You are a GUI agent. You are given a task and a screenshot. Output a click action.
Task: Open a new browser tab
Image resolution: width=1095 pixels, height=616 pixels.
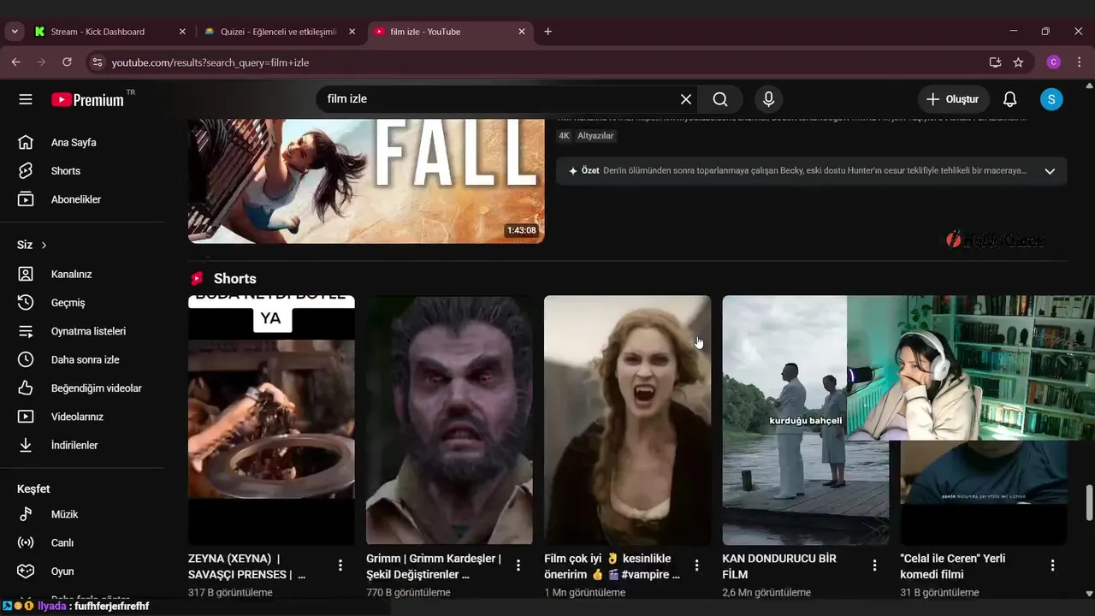click(x=547, y=32)
